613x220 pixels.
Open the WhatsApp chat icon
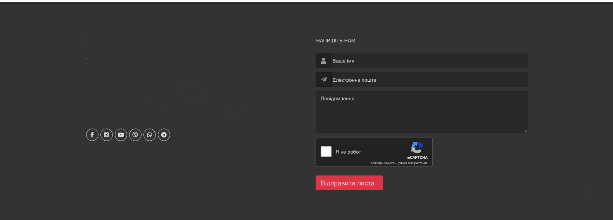click(x=150, y=135)
